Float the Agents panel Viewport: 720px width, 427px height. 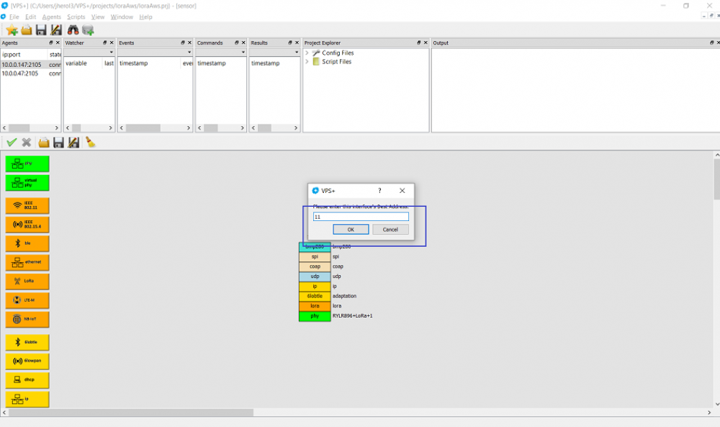pos(51,42)
